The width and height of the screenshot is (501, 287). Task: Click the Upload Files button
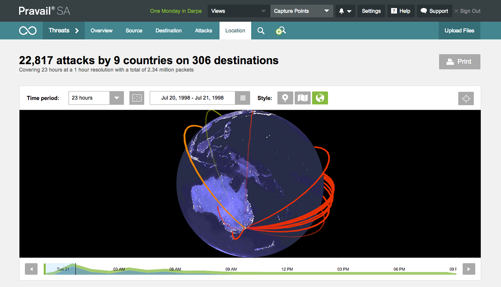(460, 31)
